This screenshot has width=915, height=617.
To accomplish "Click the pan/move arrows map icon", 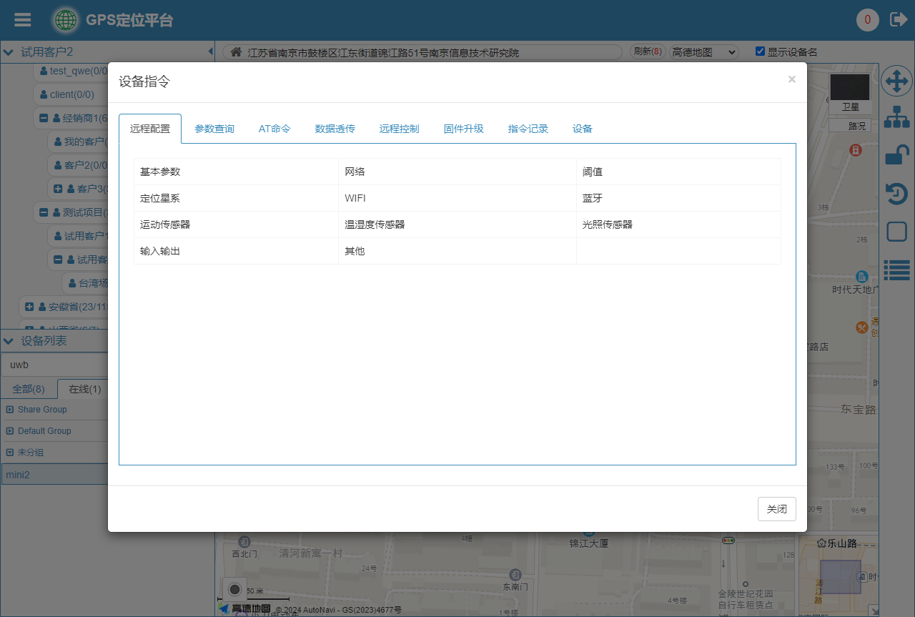I will tap(896, 82).
